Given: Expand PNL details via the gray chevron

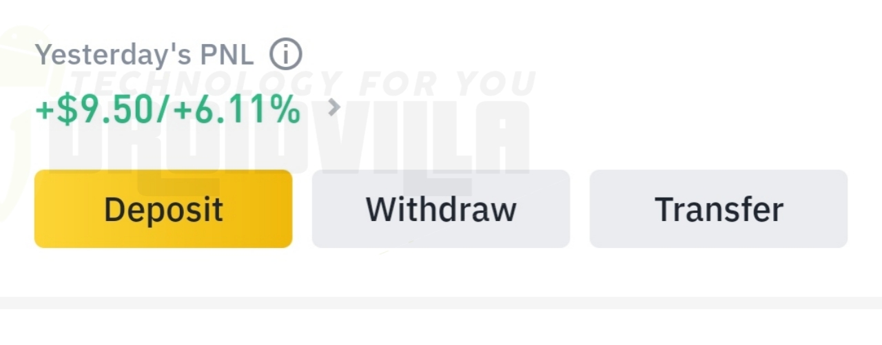Looking at the screenshot, I should tap(334, 107).
